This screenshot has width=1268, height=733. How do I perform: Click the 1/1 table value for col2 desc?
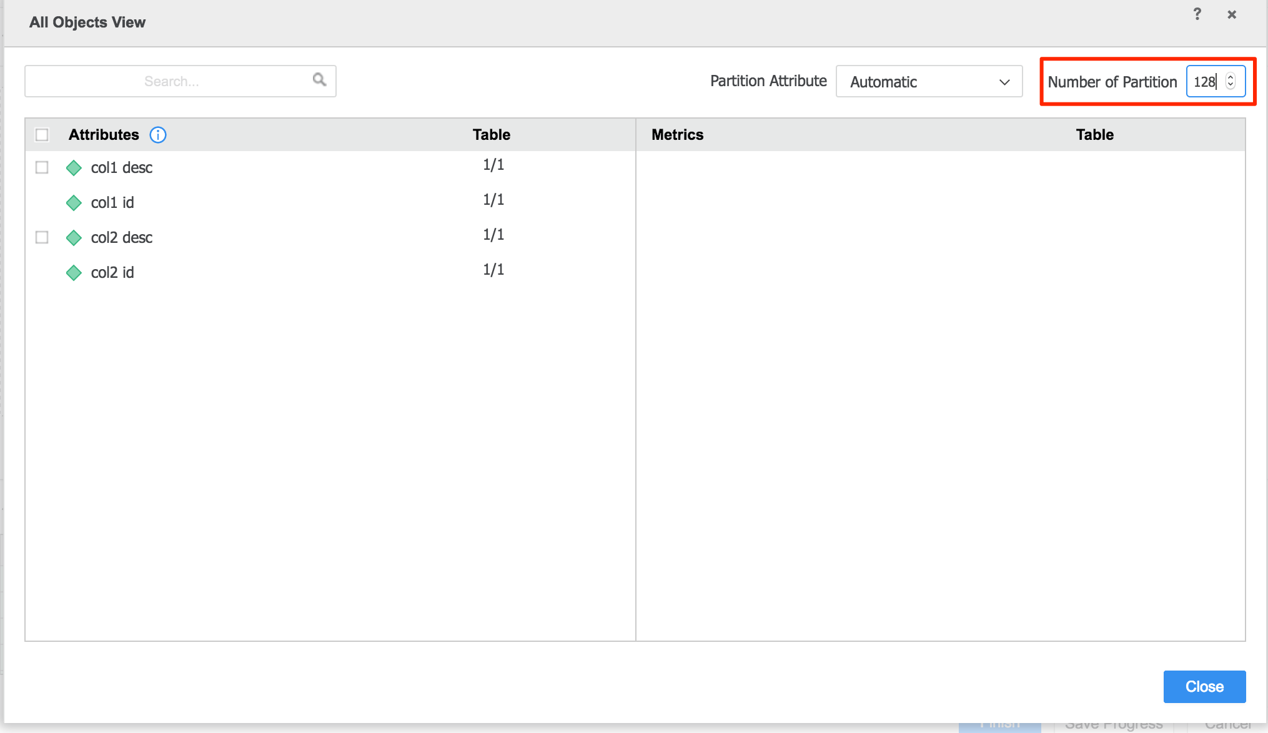(x=493, y=235)
